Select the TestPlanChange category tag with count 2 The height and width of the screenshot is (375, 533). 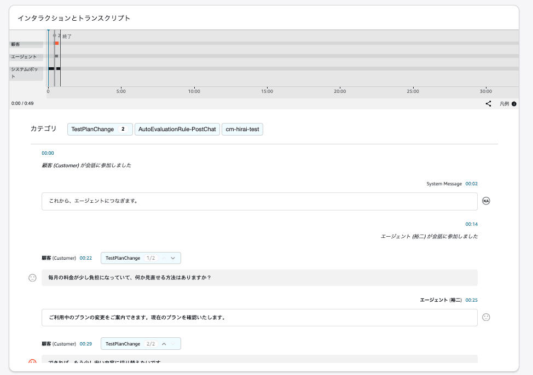tap(100, 129)
